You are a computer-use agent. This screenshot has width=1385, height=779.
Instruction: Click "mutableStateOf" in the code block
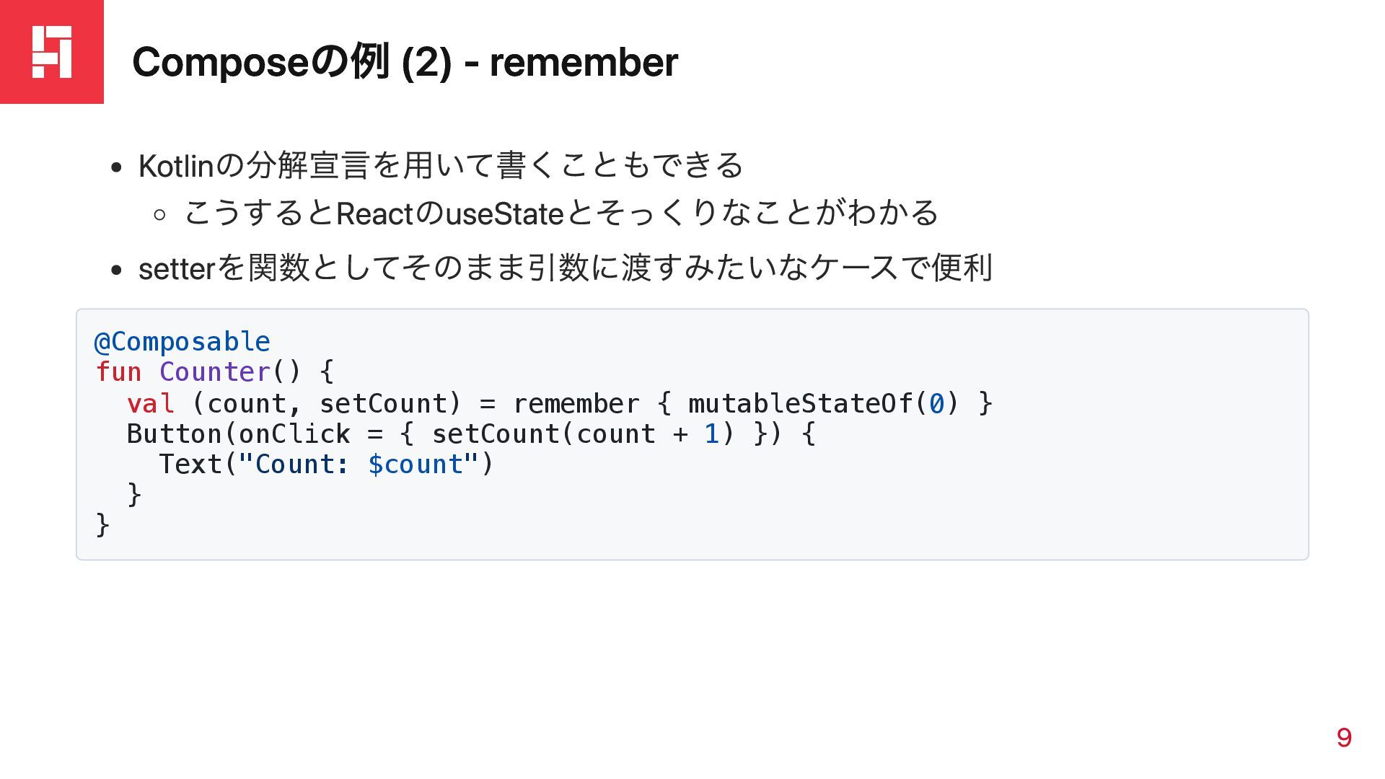pos(800,403)
